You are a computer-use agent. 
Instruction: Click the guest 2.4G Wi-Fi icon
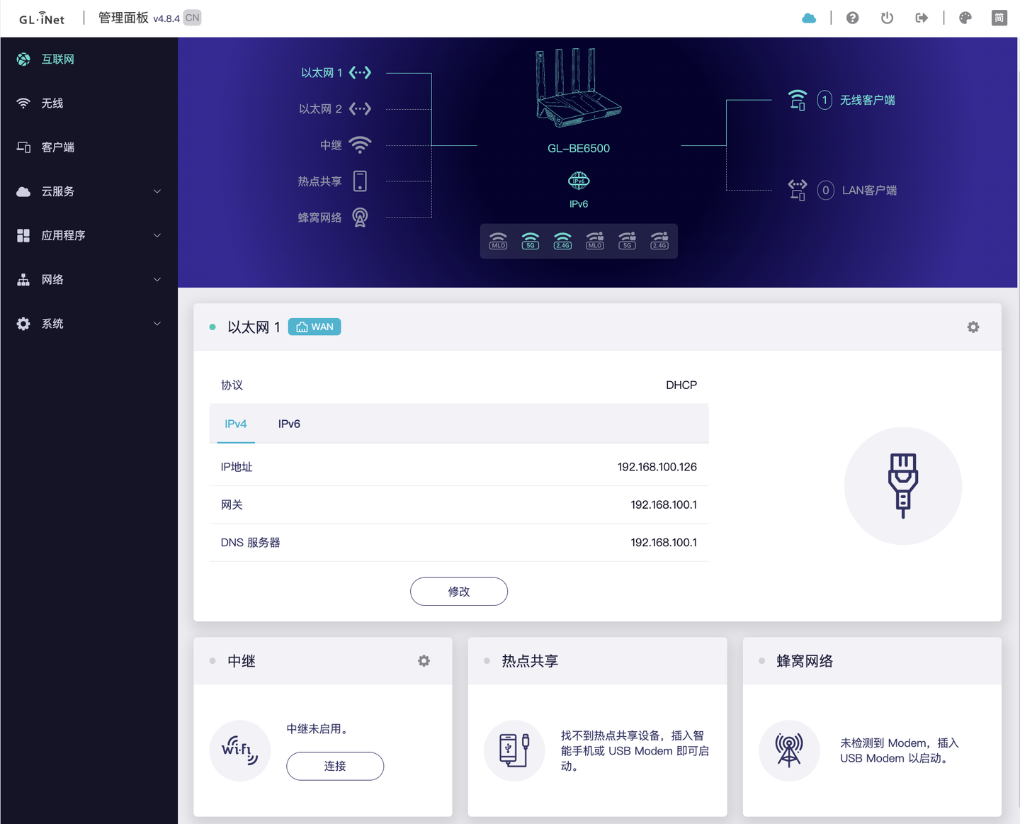click(x=659, y=241)
